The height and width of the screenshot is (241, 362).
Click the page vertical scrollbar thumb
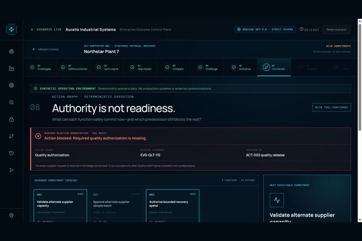point(360,77)
